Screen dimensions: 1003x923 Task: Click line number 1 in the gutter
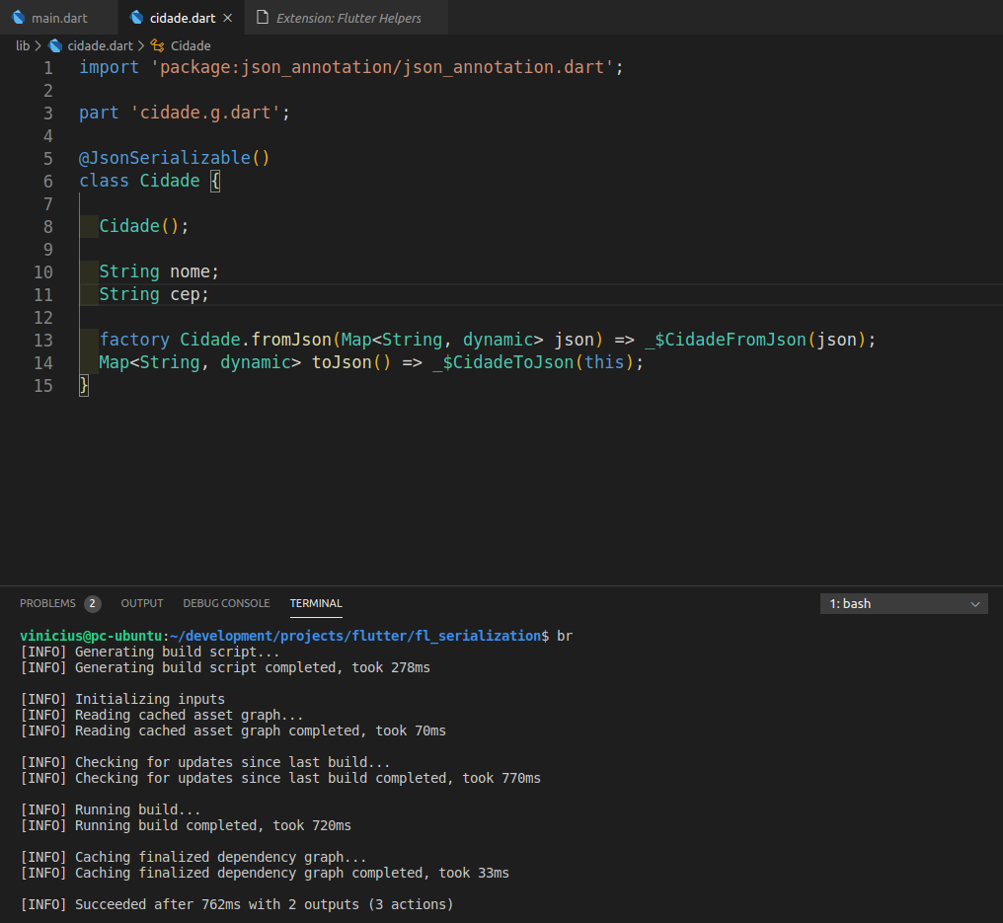coord(48,68)
